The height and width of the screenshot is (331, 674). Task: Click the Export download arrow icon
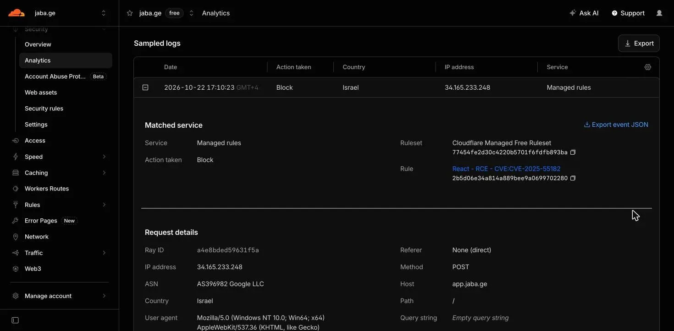coord(628,43)
